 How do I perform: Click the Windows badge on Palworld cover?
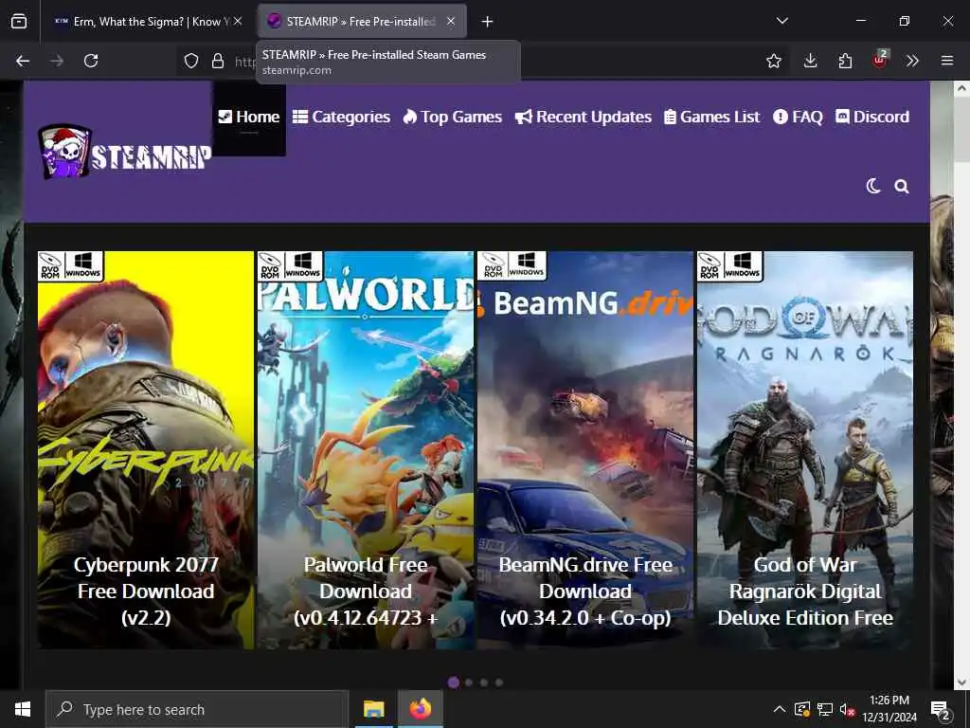[302, 265]
